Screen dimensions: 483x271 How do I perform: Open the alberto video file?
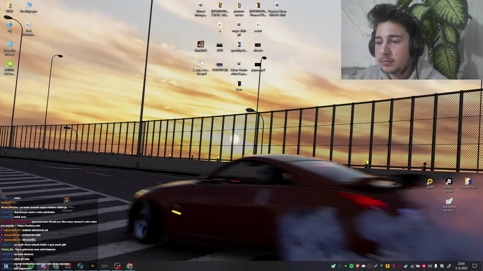(258, 47)
